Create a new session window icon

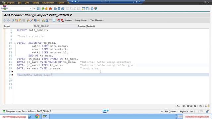83,9
